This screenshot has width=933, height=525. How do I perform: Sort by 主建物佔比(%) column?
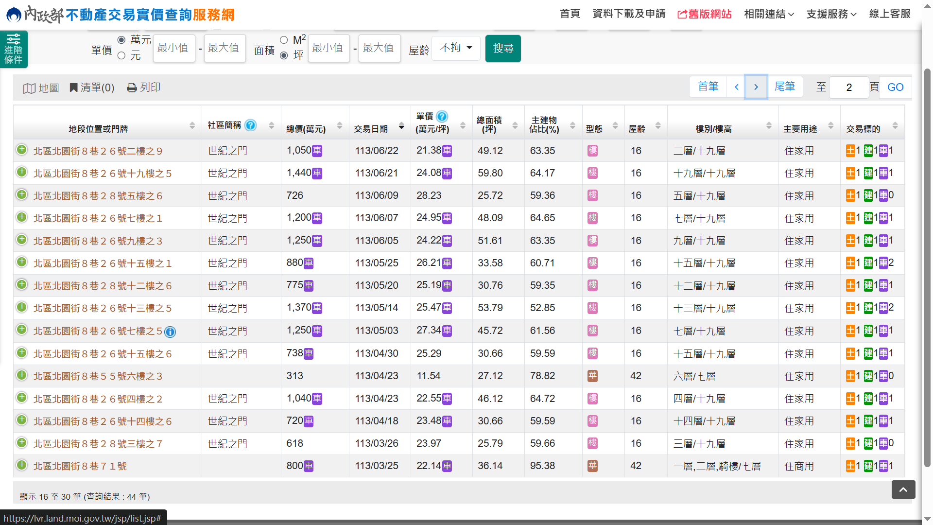point(572,126)
